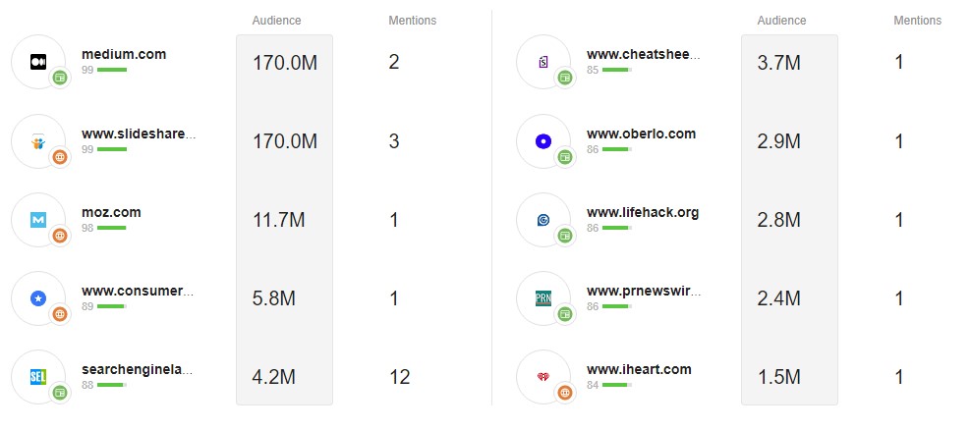The width and height of the screenshot is (970, 430).
Task: Click the 170.0M audience value for medium.com
Action: coord(285,63)
